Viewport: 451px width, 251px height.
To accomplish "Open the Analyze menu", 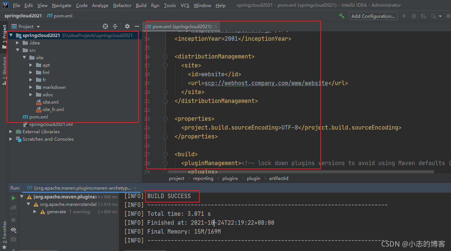I will (100, 5).
